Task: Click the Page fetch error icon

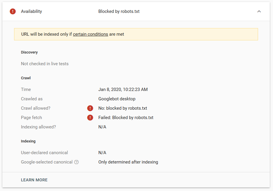Action: (90, 118)
